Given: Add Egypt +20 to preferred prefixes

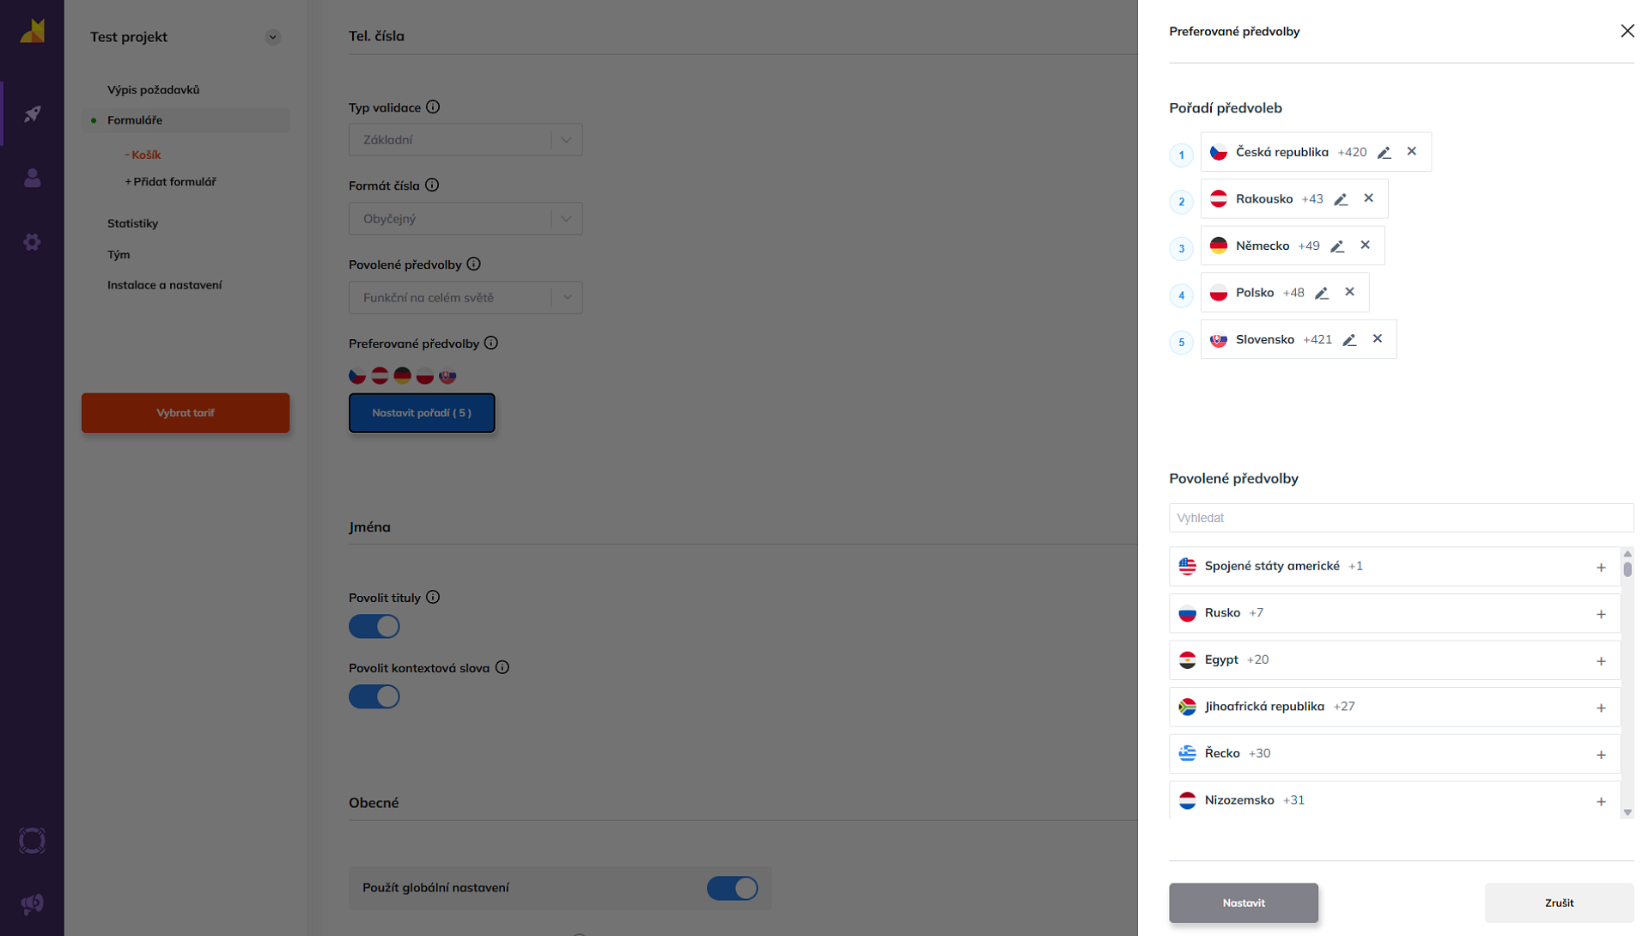Looking at the screenshot, I should tap(1601, 661).
